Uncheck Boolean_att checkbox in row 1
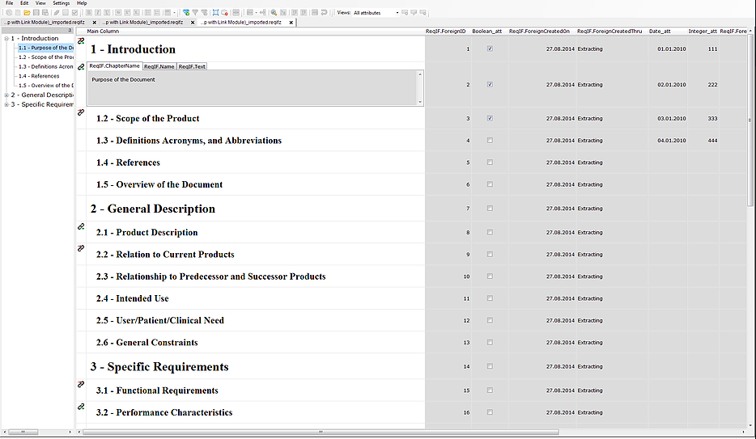756x439 pixels. (490, 49)
